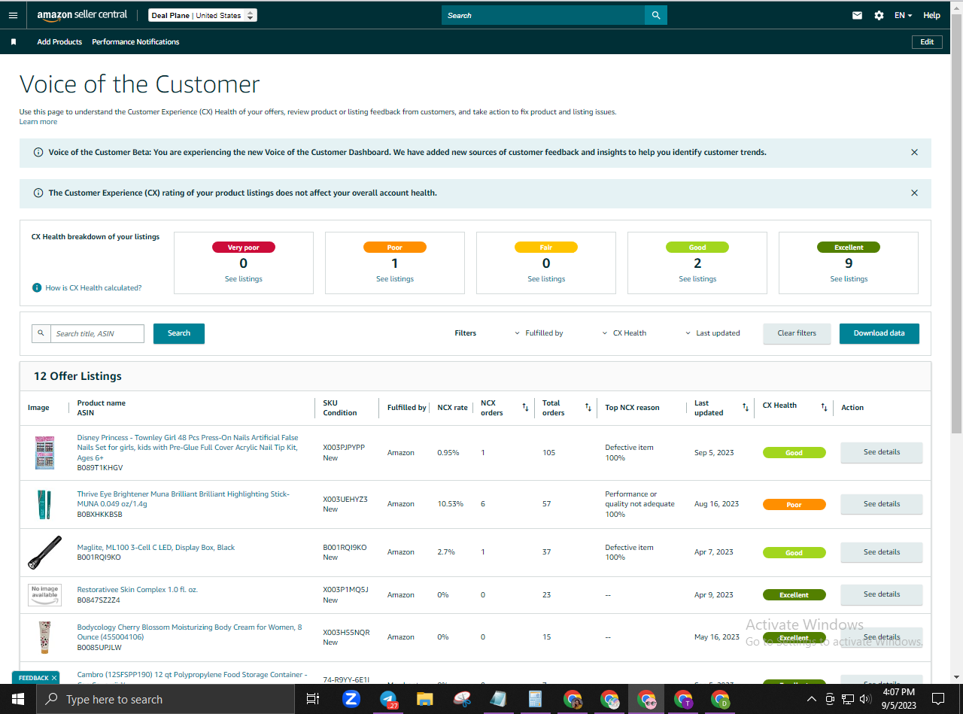The image size is (963, 714).
Task: Open the Thrive Eye Brightener product link
Action: click(x=183, y=499)
